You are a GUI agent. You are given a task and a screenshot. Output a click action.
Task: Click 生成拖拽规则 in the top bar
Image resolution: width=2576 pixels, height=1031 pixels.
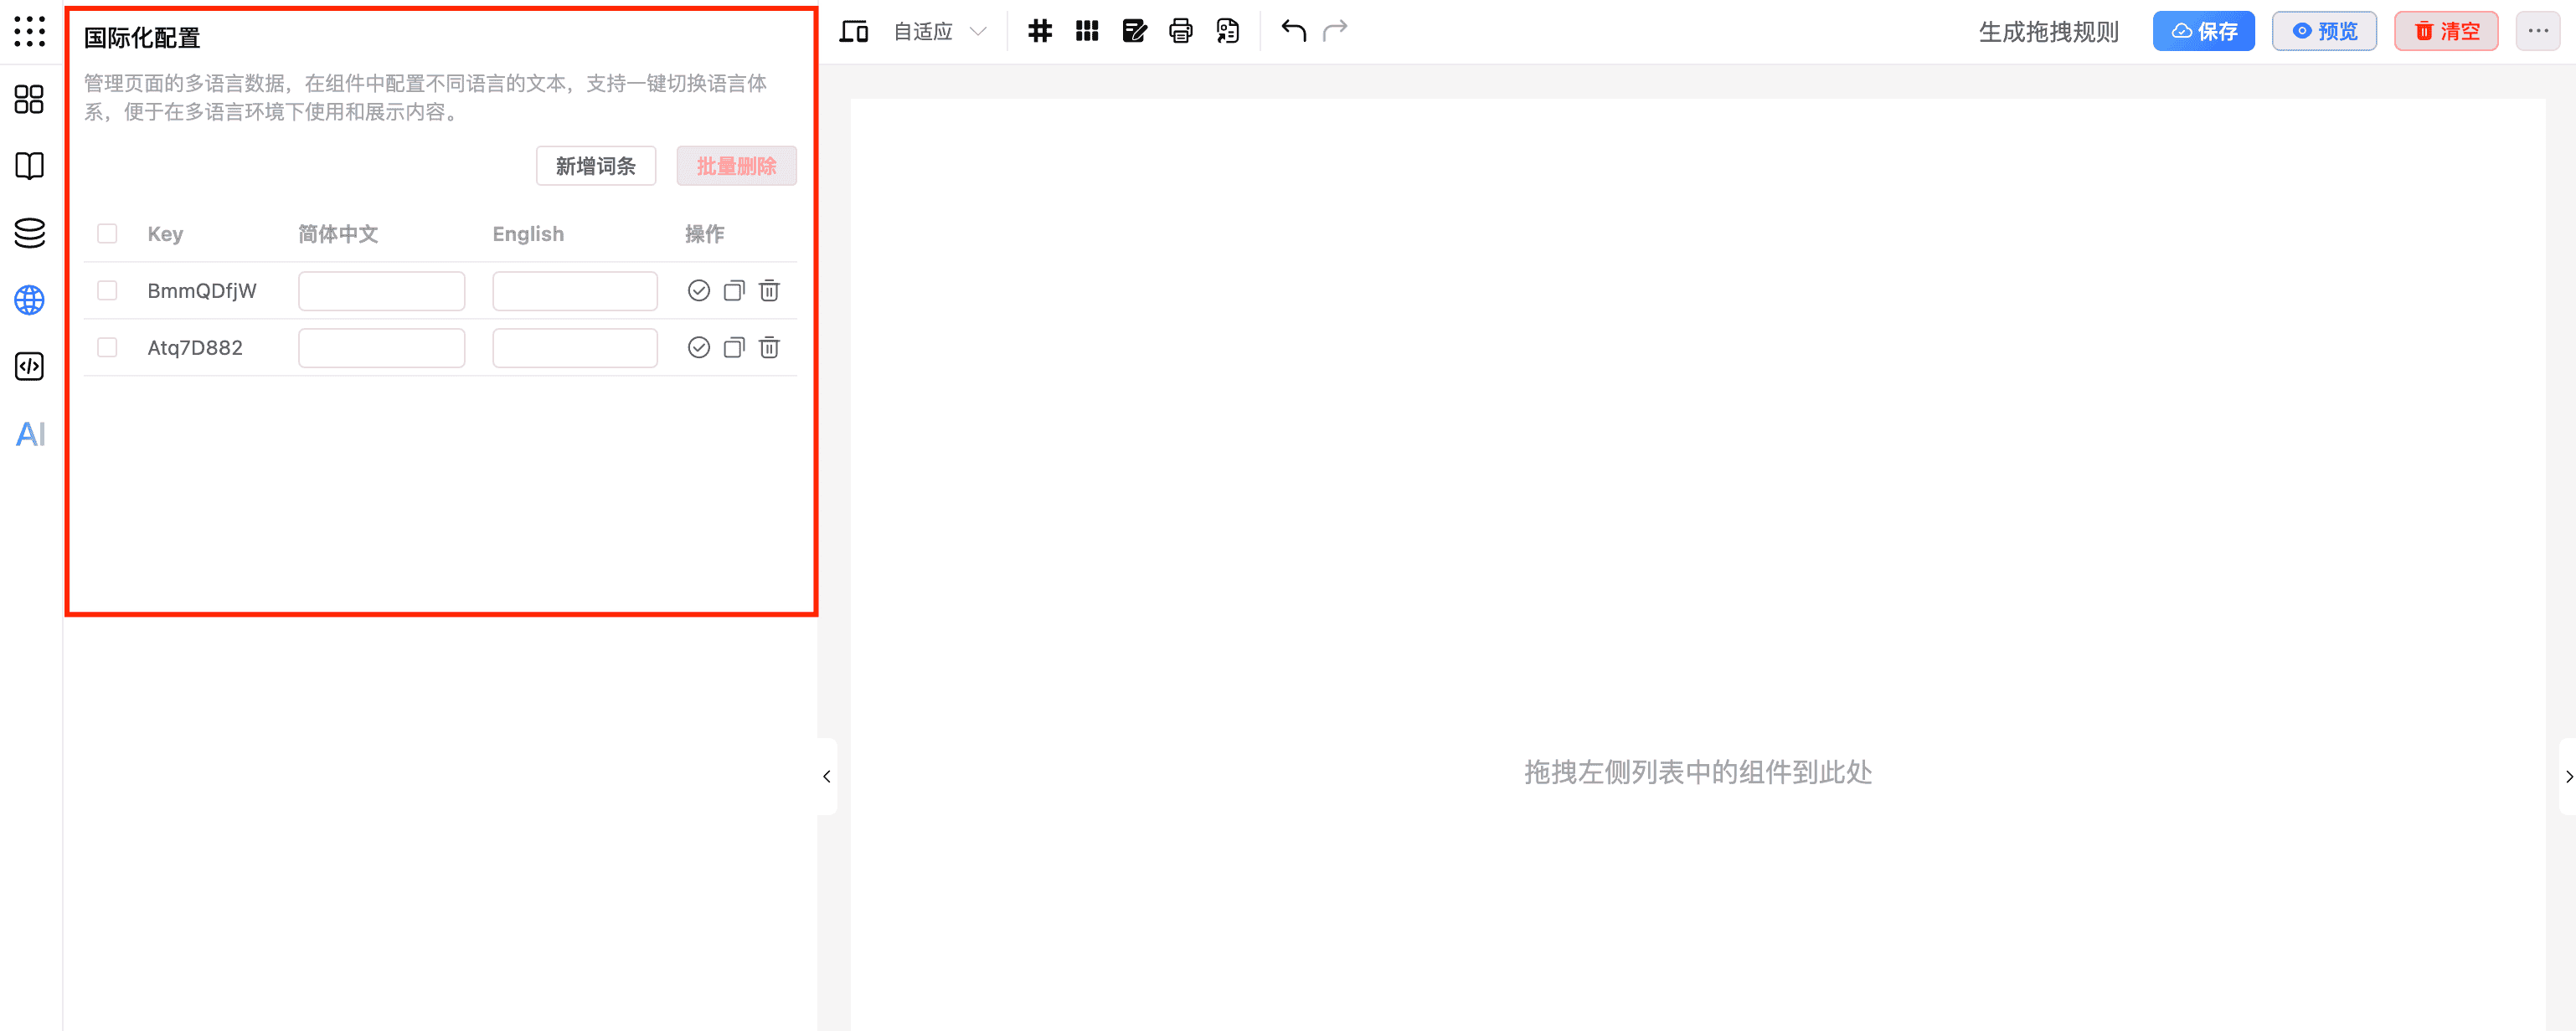2048,32
